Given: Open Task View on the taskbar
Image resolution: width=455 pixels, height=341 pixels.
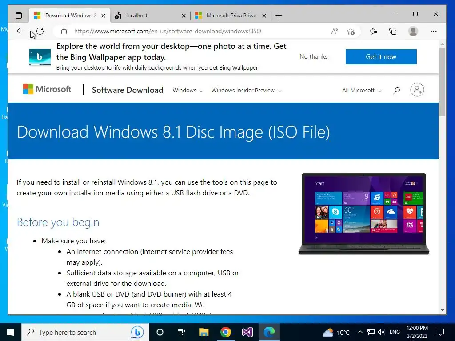Looking at the screenshot, I should pyautogui.click(x=181, y=332).
